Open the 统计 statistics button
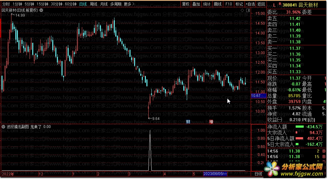Image resolution: width=328 pixels, height=179 pixels. click(x=207, y=4)
